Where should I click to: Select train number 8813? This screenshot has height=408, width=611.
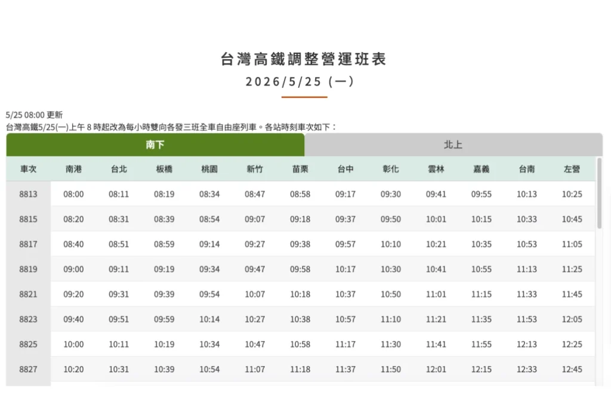tap(29, 194)
